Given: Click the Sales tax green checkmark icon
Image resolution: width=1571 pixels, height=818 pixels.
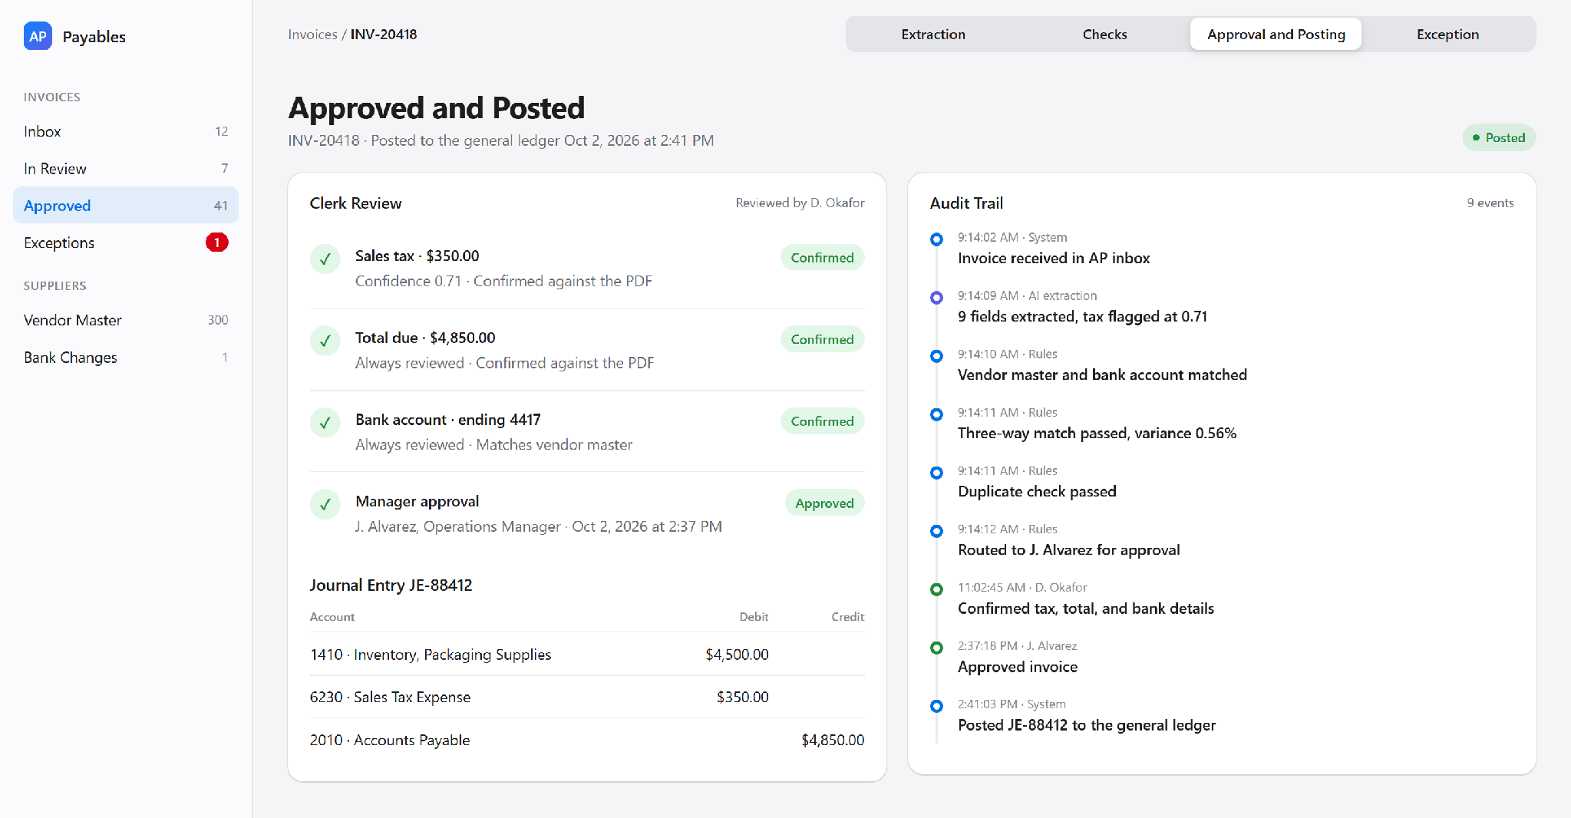Looking at the screenshot, I should (x=325, y=259).
